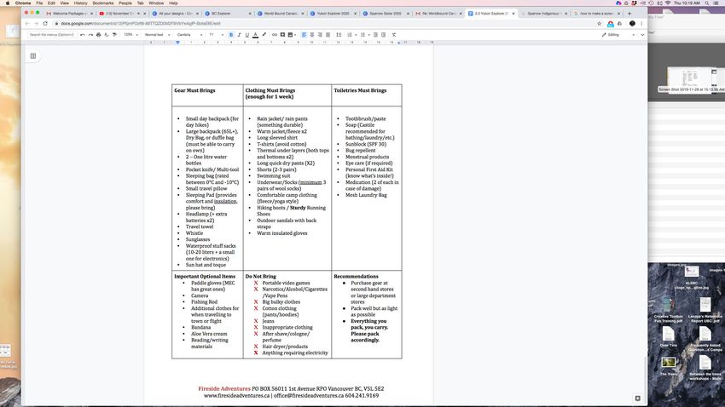725x407 pixels.
Task: Justify the paragraph text
Action: (x=328, y=35)
